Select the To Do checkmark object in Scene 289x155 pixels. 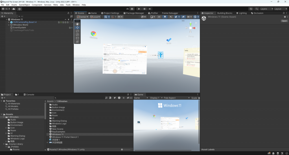point(169,40)
